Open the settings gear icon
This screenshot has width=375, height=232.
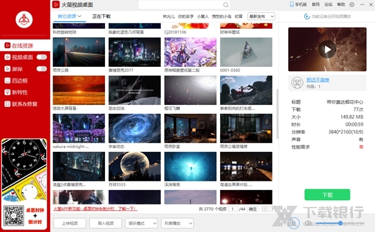tap(352, 4)
